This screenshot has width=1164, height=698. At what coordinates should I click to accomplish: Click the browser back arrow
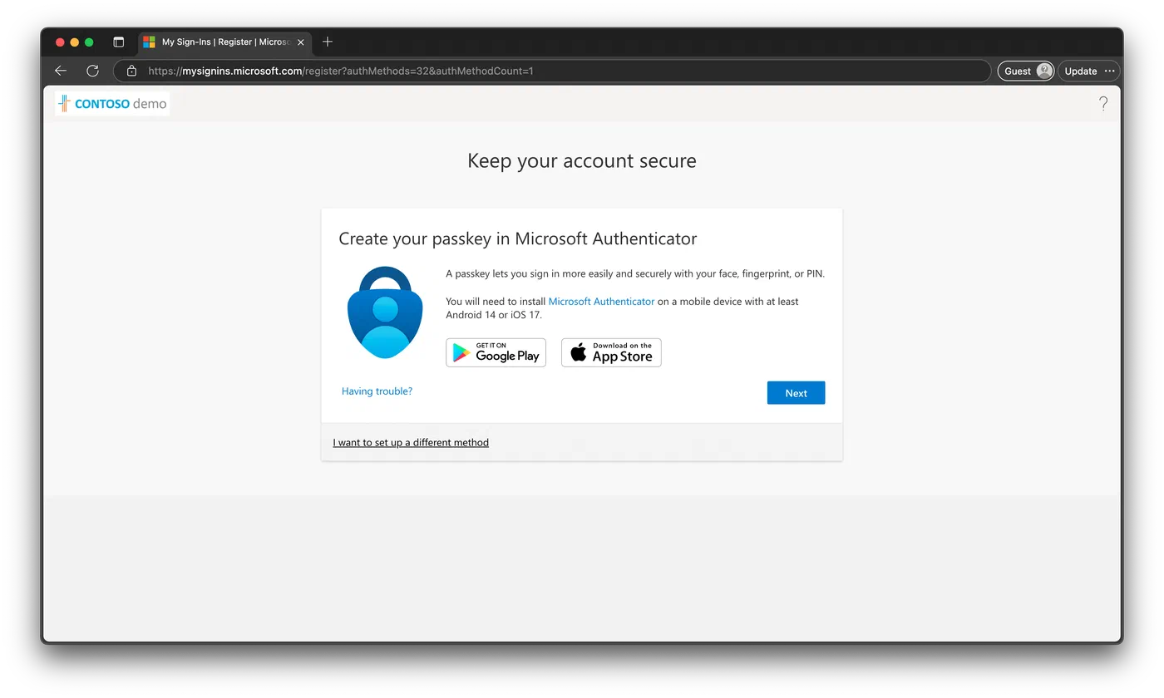tap(60, 71)
